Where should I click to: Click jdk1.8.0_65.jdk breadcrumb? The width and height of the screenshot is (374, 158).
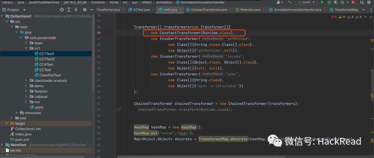(x=76, y=2)
